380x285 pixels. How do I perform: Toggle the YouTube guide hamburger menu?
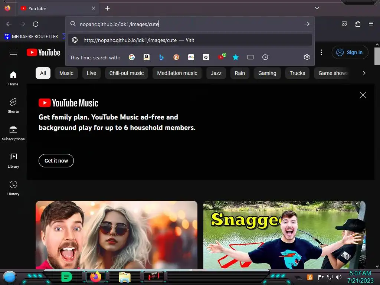(x=13, y=52)
